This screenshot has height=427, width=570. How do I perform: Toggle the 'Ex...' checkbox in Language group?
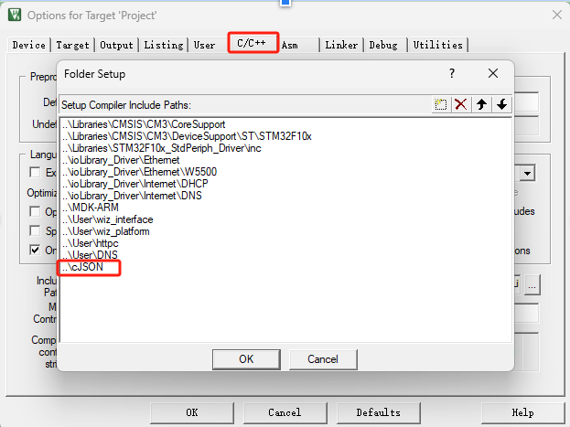pos(35,172)
